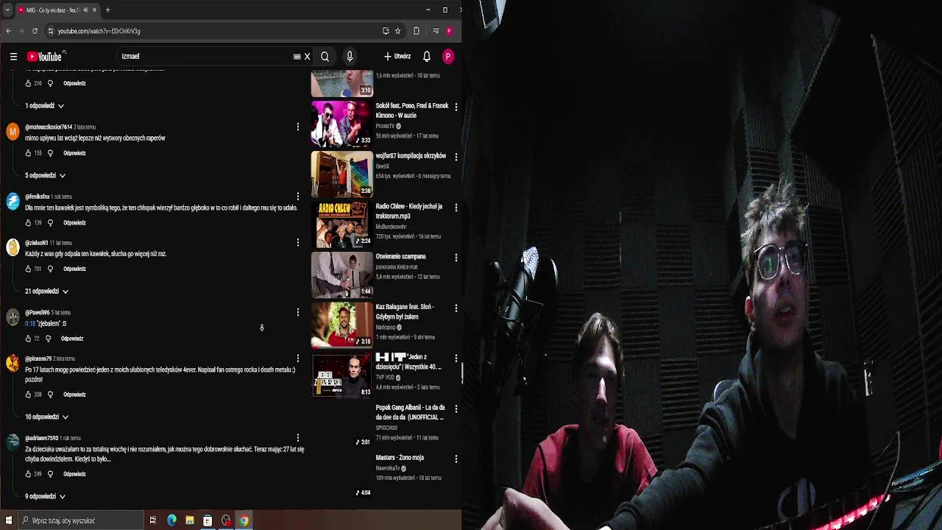Open Chrome media controls icon
This screenshot has width=942, height=530.
click(436, 31)
